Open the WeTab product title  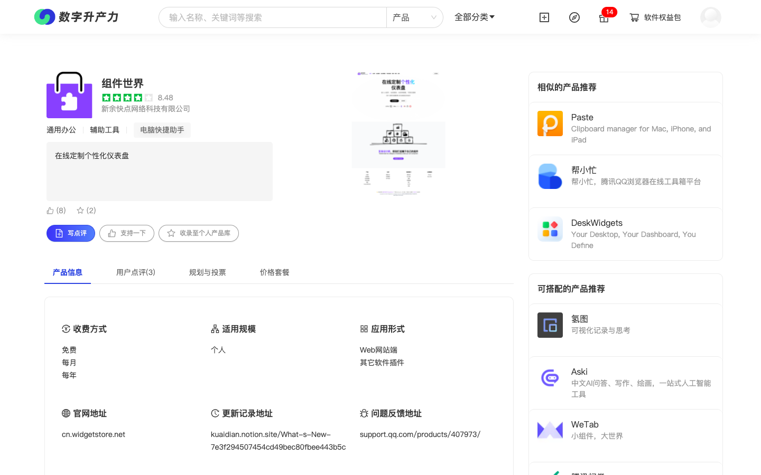click(x=585, y=424)
